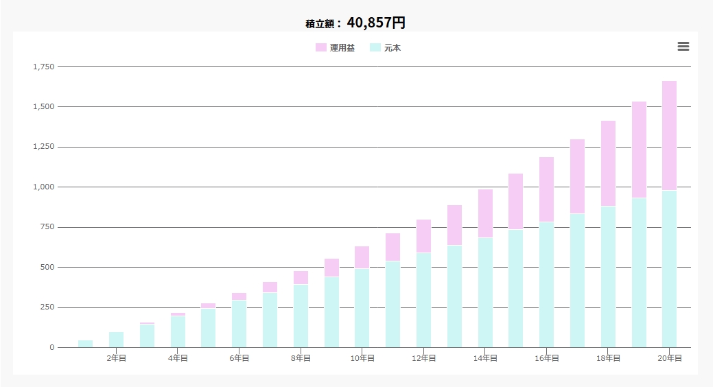Click the 10年目 x-axis label

(362, 358)
